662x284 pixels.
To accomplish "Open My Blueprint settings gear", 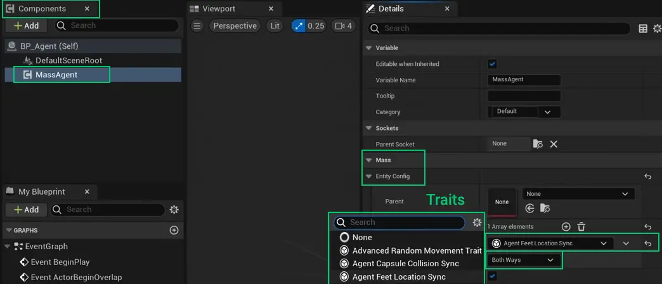I will tap(174, 210).
